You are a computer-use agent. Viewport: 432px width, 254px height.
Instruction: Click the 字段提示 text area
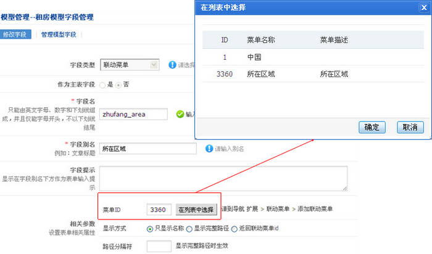pyautogui.click(x=223, y=178)
